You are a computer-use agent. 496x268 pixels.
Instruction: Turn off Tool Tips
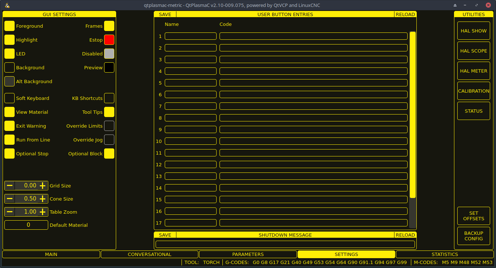(x=109, y=112)
